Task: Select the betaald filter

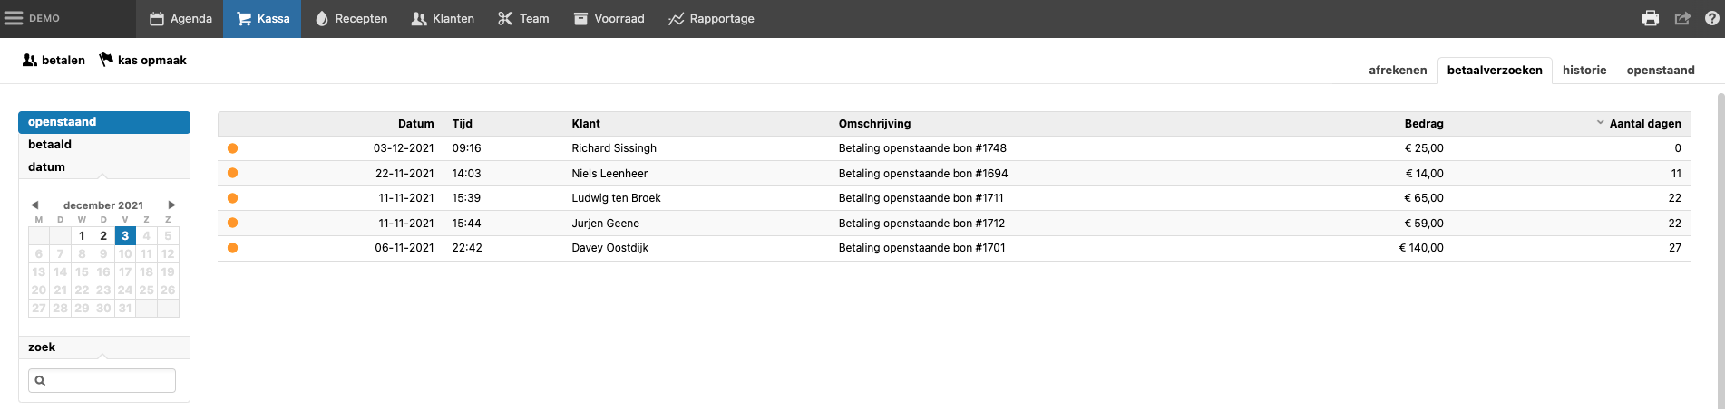Action: tap(50, 145)
